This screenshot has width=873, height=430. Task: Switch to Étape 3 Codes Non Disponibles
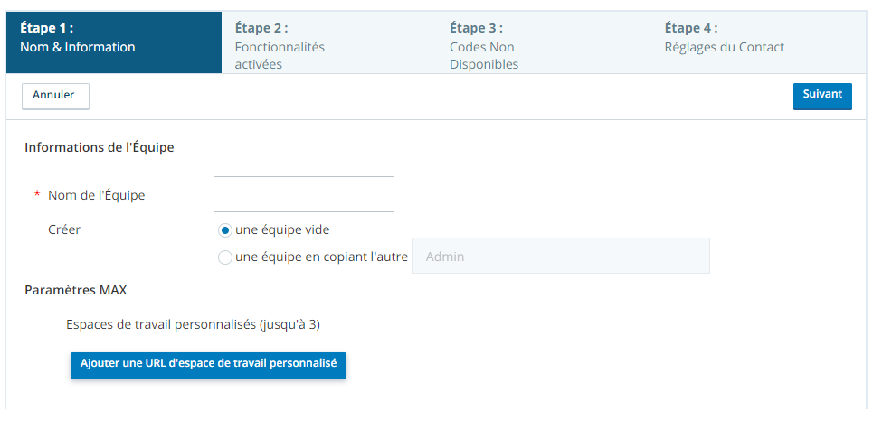[x=544, y=42]
